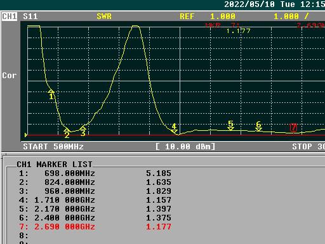Select marker 4 triangle at 1.710 GHz
Screen dimensions: 325x244
coord(174,132)
